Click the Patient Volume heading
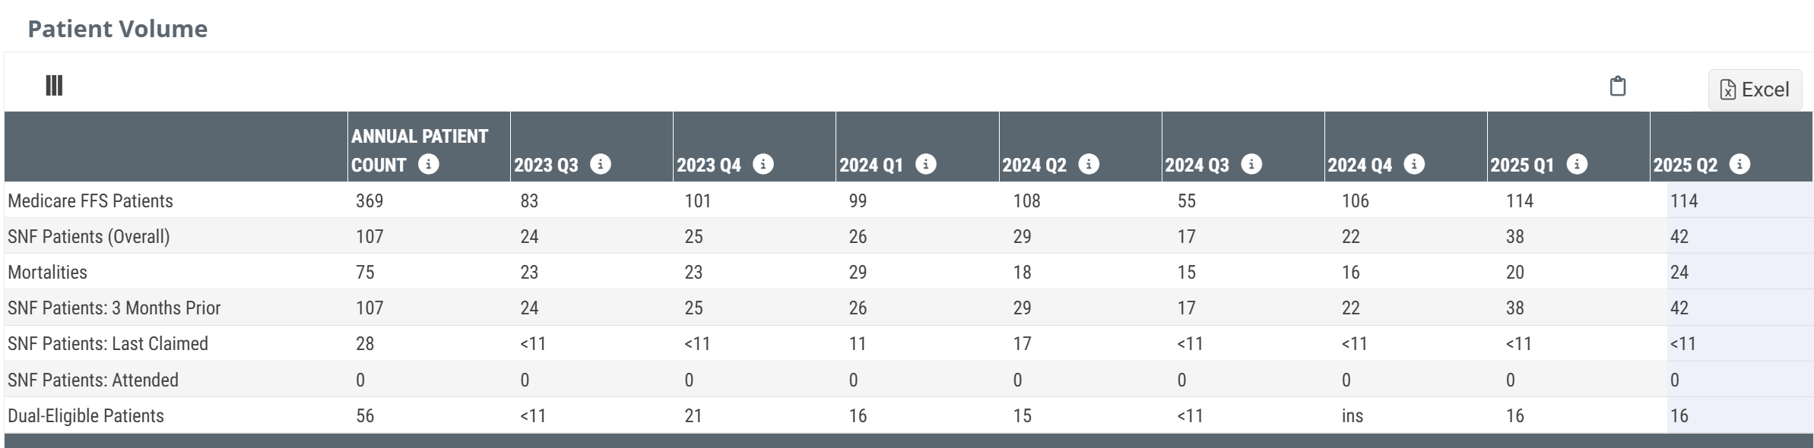Screen dimensions: 1814x448 118,29
